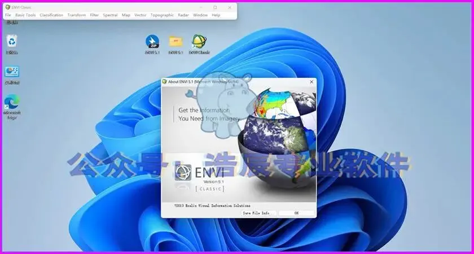Click the 'Version 5.1' text

pos(214,182)
